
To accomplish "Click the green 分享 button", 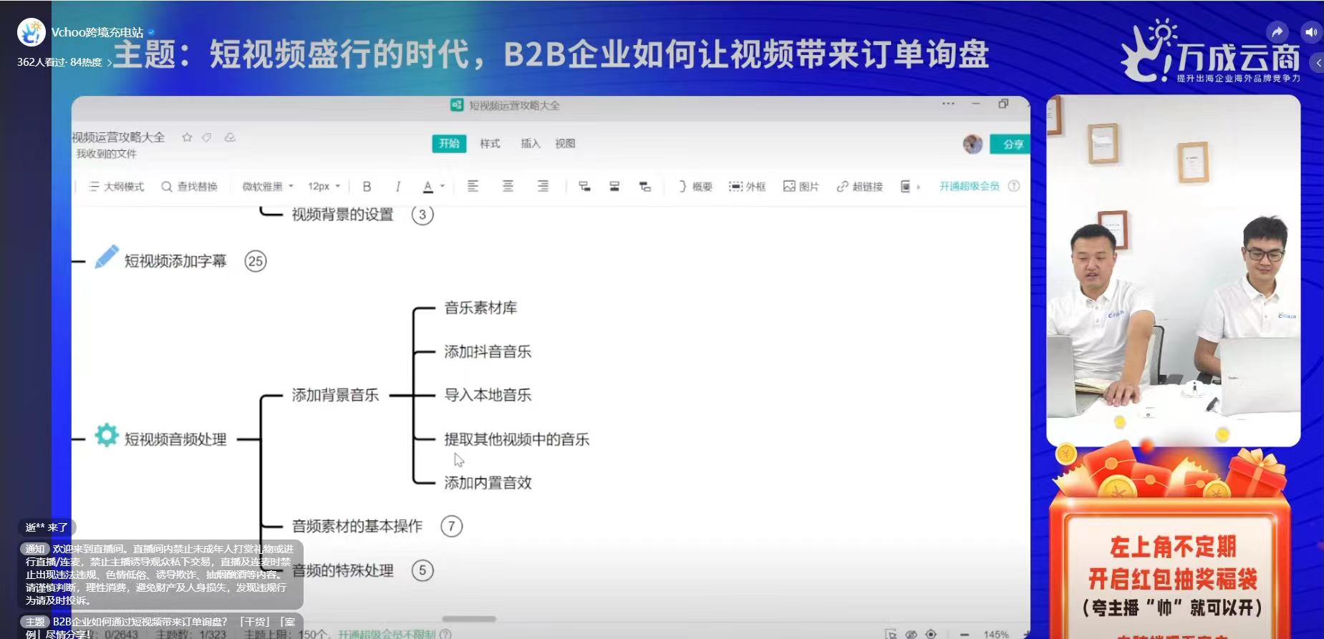I will [1010, 144].
